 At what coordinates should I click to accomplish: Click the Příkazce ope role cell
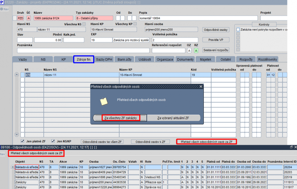[153, 182]
